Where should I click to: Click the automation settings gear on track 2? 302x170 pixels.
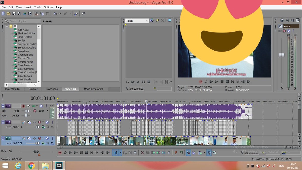[40, 122]
